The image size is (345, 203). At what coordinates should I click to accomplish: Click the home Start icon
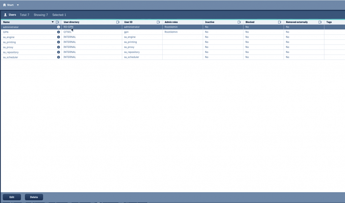pos(4,5)
